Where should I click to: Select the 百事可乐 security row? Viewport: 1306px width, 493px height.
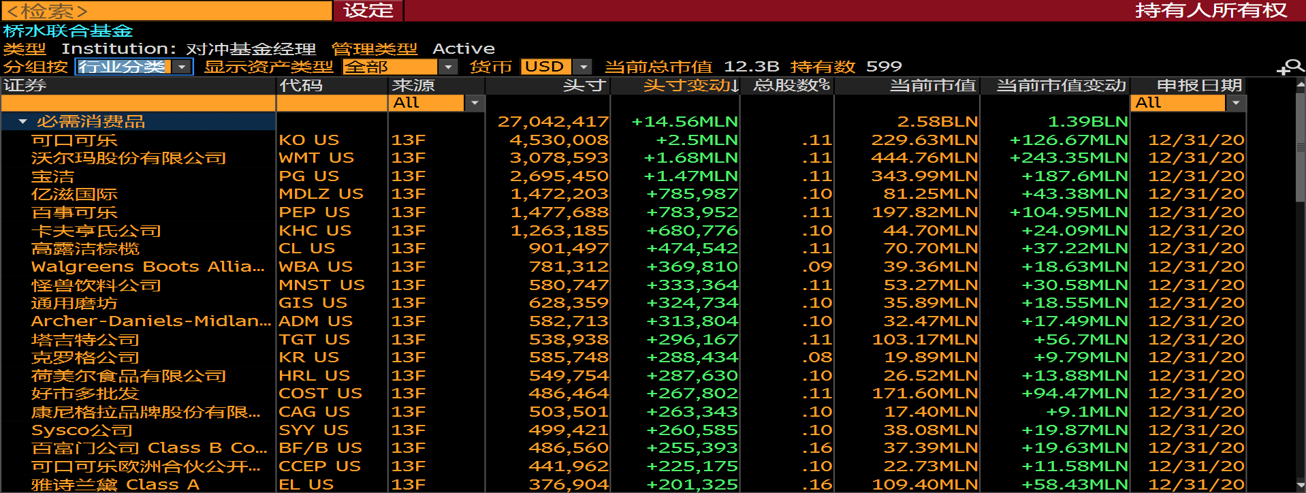point(623,212)
